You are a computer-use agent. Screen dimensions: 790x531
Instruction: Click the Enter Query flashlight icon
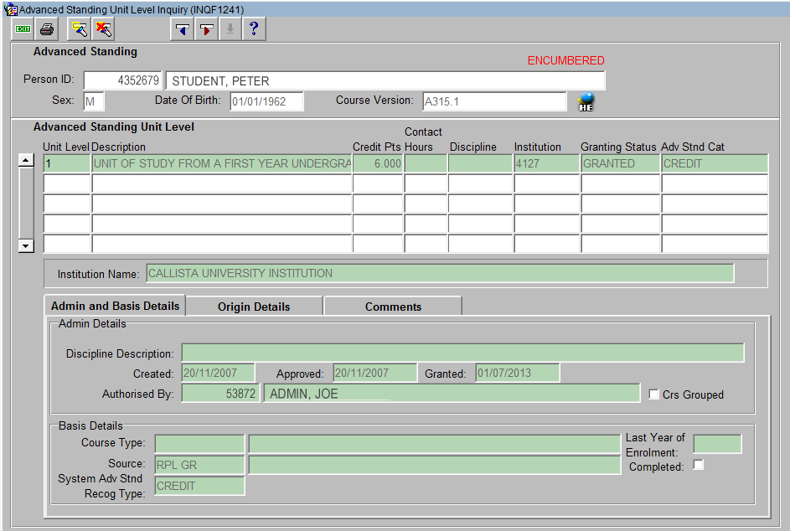(79, 29)
